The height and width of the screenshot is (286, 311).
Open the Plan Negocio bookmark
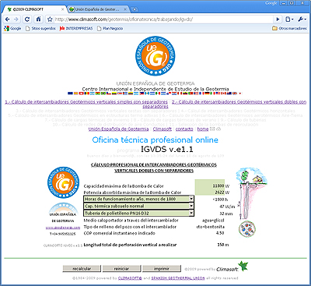pos(110,28)
